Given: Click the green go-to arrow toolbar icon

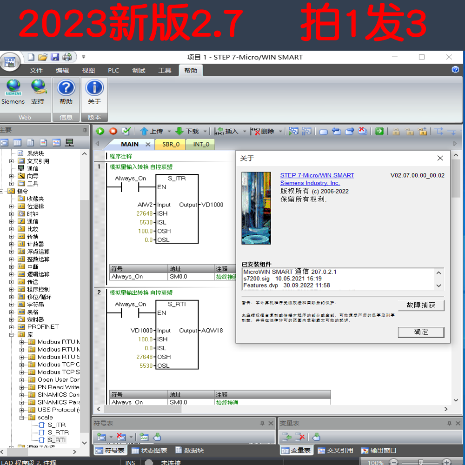Looking at the screenshot, I should [379, 131].
